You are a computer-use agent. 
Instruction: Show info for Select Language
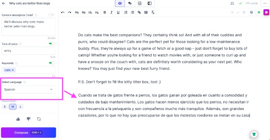[x=25, y=82]
